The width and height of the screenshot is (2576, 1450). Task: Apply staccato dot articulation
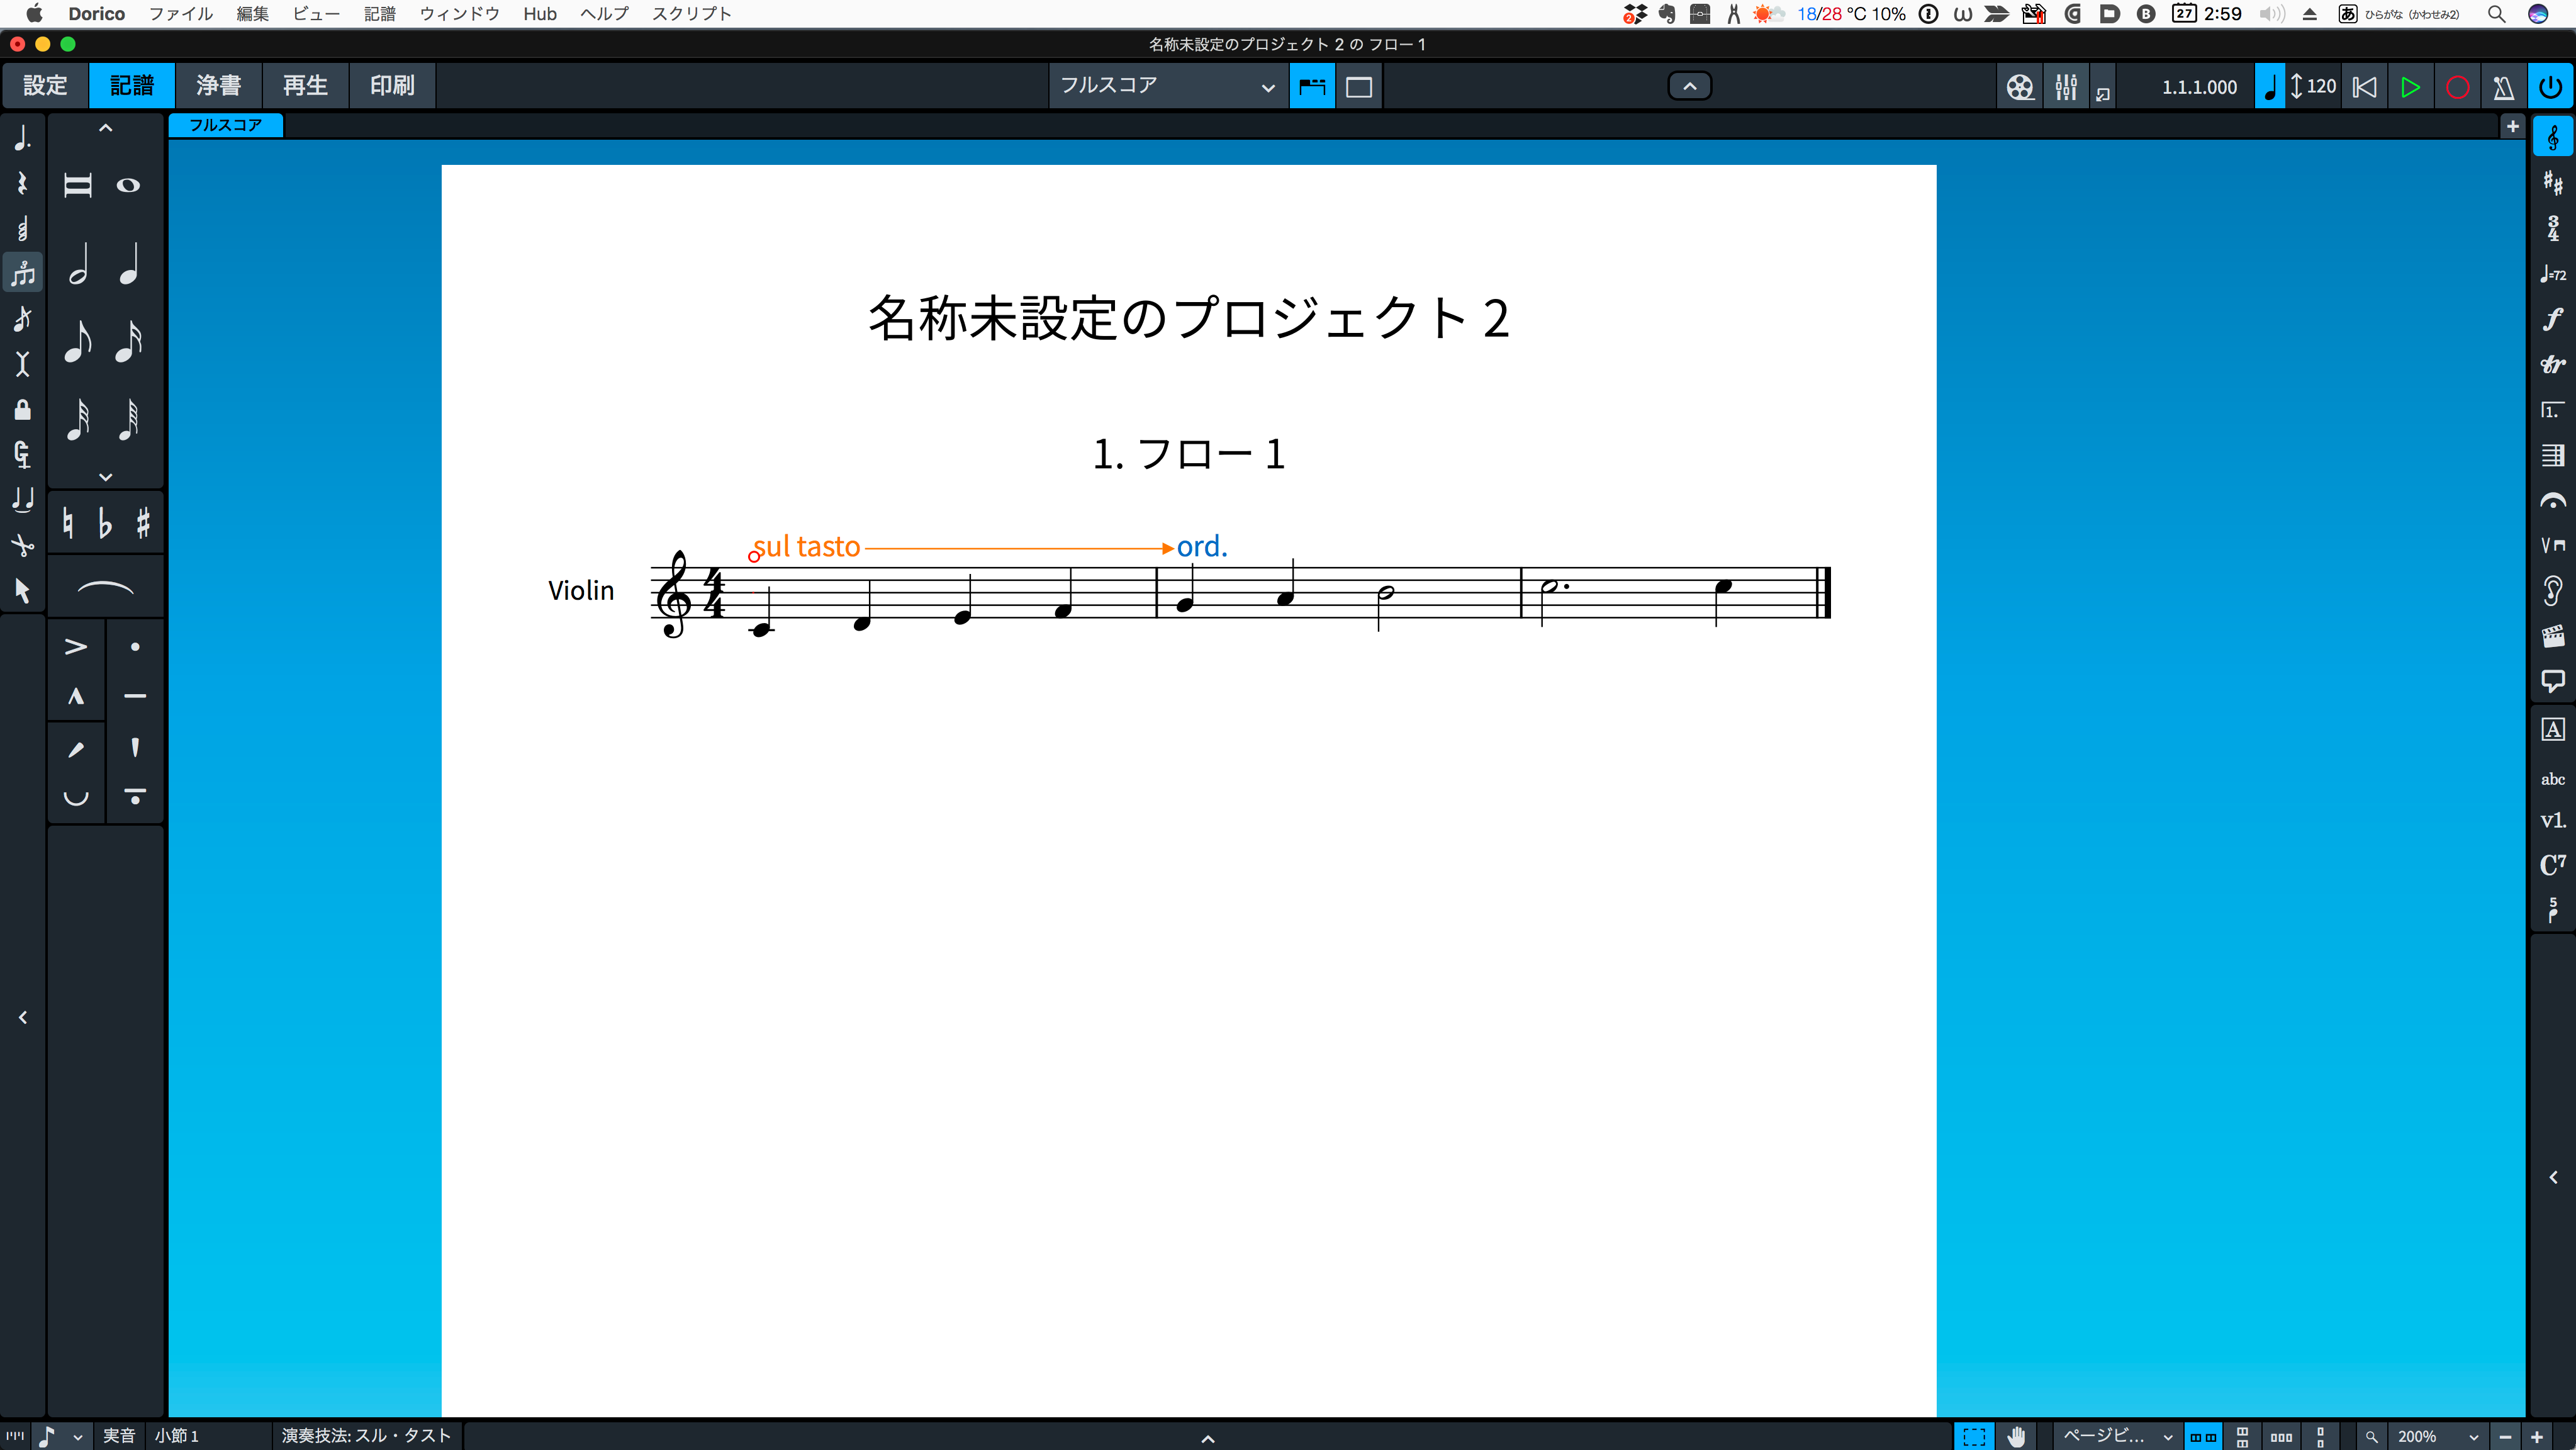(135, 647)
